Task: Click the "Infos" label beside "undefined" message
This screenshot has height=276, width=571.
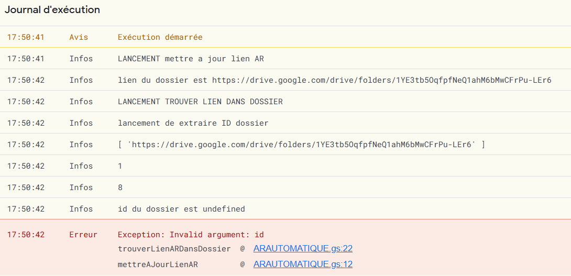Action: [x=81, y=209]
